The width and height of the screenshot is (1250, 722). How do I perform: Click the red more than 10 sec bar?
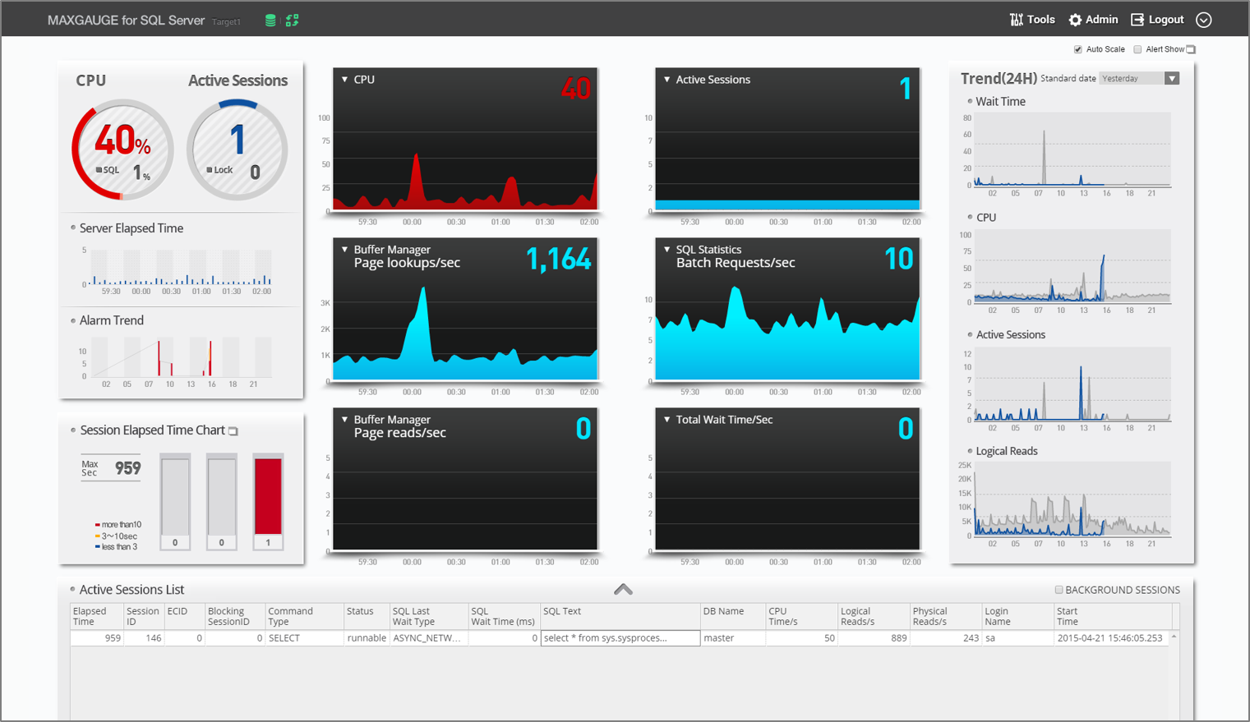[268, 501]
